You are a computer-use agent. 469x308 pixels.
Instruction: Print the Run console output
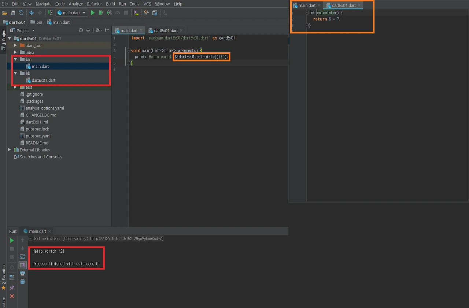[x=22, y=273]
